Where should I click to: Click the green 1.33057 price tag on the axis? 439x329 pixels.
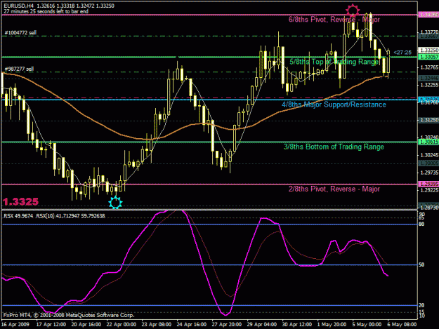[x=428, y=57]
